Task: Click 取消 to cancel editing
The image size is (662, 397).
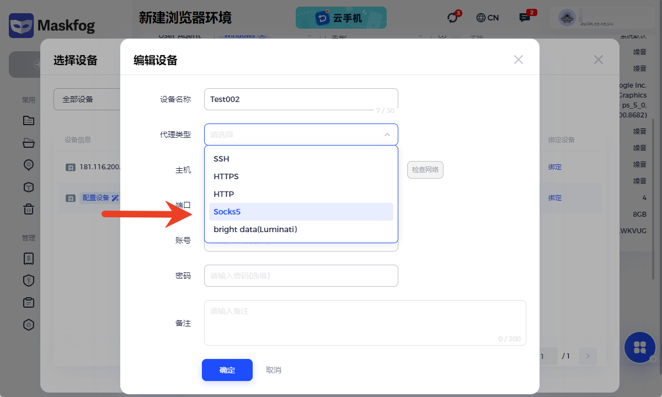Action: pyautogui.click(x=274, y=370)
